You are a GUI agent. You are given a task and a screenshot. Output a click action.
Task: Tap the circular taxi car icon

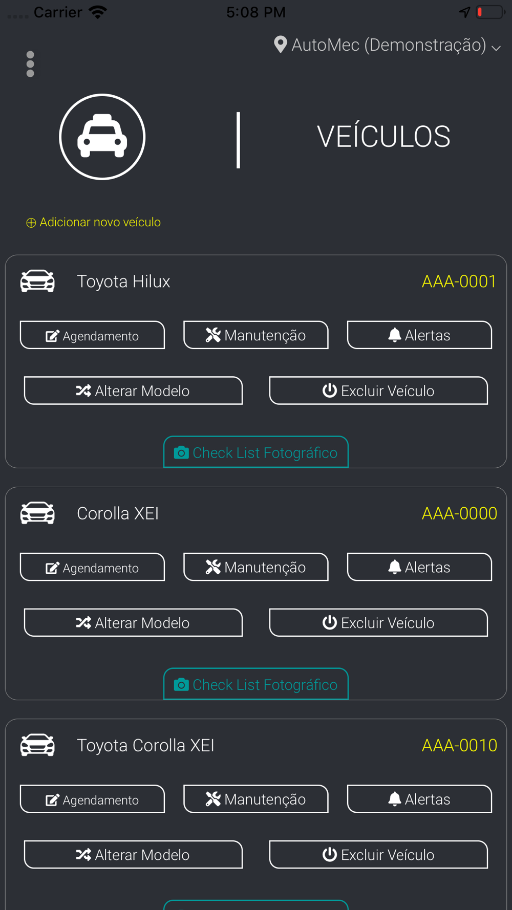point(102,137)
